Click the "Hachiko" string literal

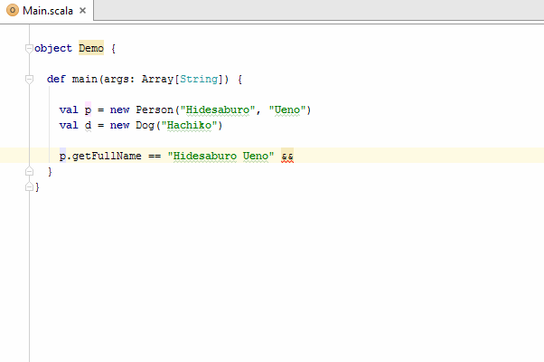pos(190,125)
